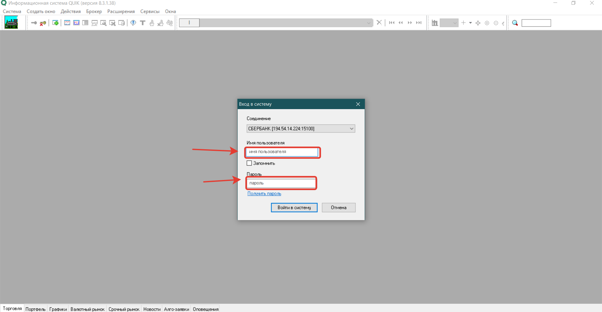Viewport: 602px width, 312px height.
Task: Open the Система menu
Action: [x=12, y=11]
